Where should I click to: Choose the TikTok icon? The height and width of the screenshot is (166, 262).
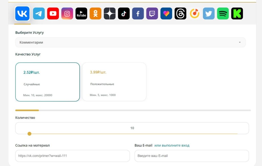point(124,14)
